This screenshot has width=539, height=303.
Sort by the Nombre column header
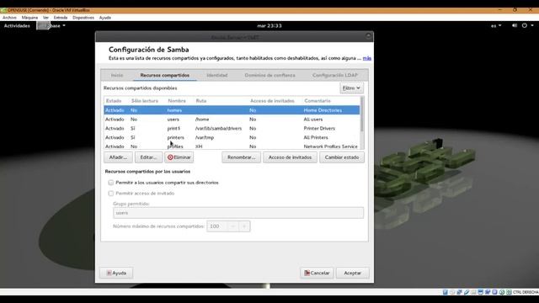point(177,101)
